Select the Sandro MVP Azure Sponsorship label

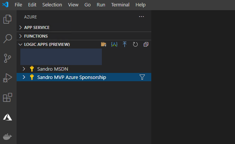pyautogui.click(x=72, y=77)
